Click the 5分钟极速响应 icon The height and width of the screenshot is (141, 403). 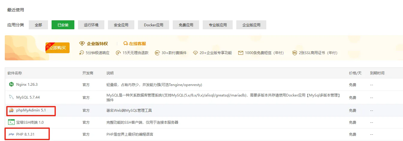[82, 53]
